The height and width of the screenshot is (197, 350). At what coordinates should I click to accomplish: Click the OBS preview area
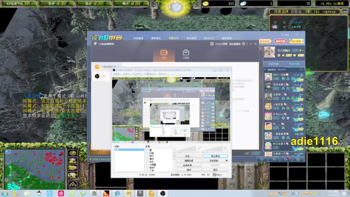[x=171, y=109]
